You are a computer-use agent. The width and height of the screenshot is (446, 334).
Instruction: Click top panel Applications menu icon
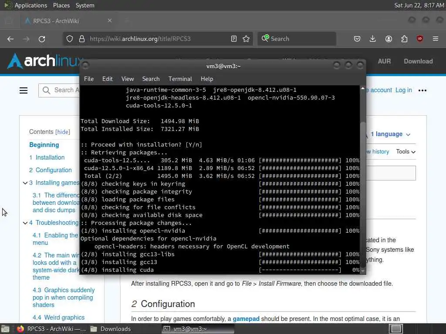[x=8, y=5]
